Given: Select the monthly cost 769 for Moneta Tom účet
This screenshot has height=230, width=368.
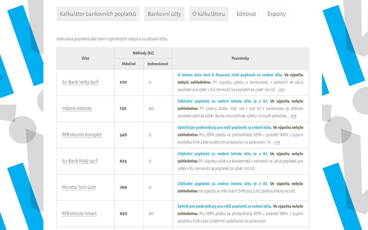Looking at the screenshot, I should (123, 187).
